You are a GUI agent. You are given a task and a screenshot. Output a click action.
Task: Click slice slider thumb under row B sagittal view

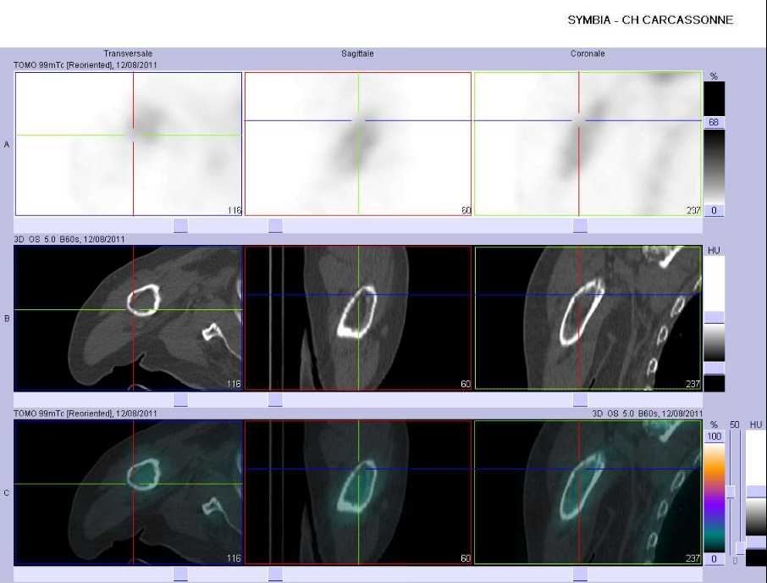pos(275,400)
